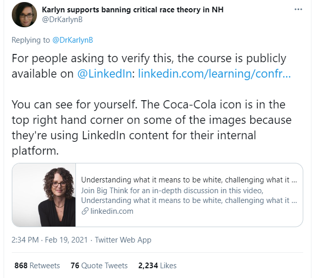
Task: Open the link card headline text
Action: click(189, 180)
